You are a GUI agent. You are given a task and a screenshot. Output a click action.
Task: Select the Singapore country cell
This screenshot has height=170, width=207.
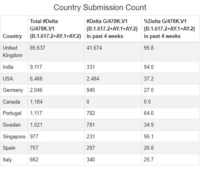14,136
